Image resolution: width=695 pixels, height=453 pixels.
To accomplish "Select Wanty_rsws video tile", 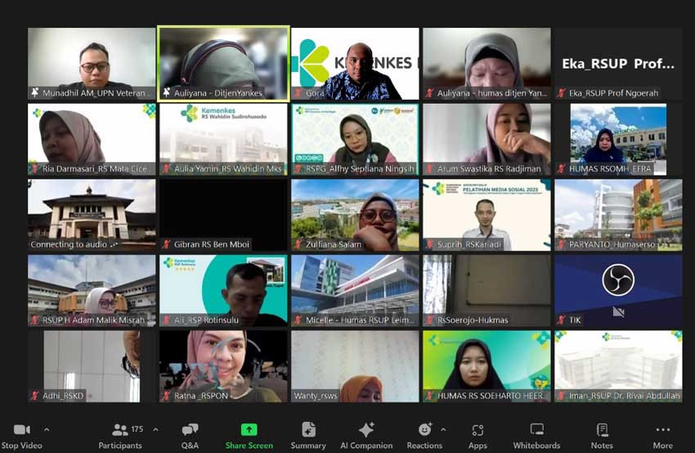I will coord(355,366).
